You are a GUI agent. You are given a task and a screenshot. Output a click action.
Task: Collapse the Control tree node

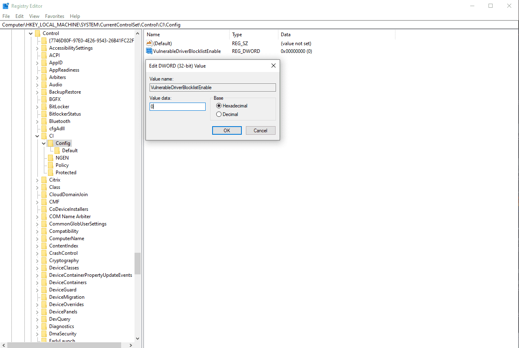coord(30,33)
